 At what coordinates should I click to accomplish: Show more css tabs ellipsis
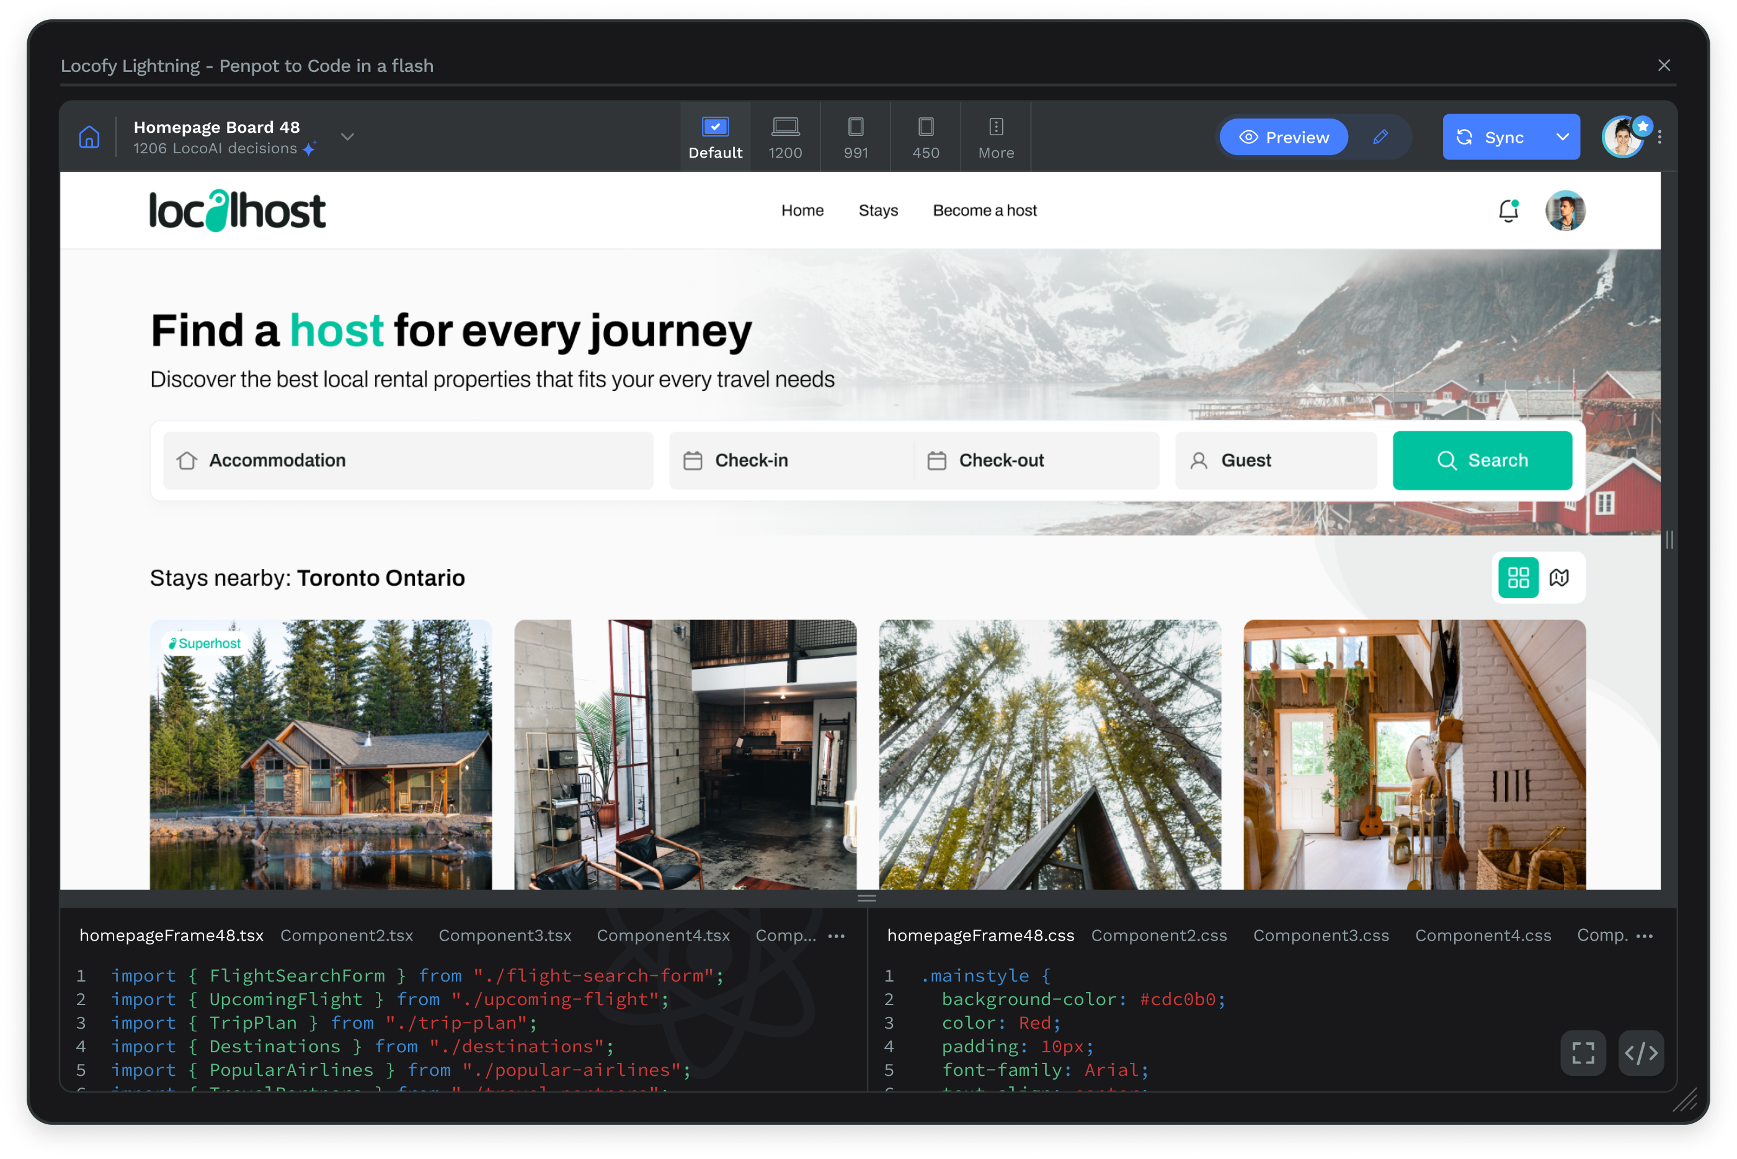(1645, 936)
